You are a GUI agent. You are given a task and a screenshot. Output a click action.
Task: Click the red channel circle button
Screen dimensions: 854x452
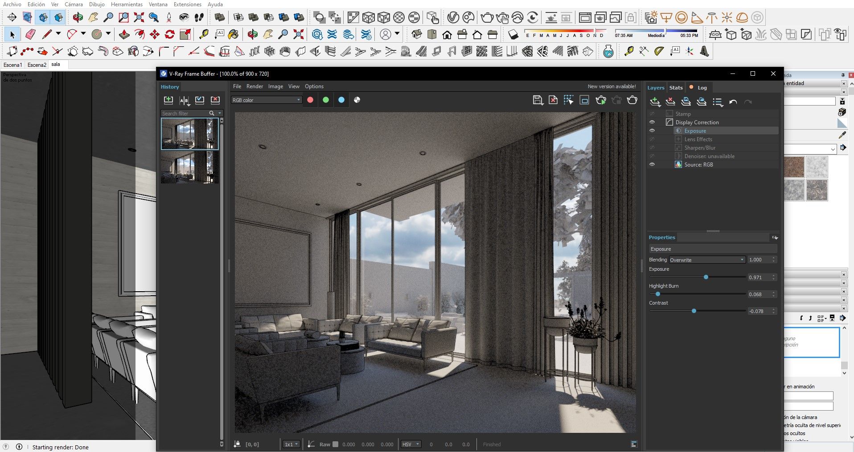(x=310, y=100)
